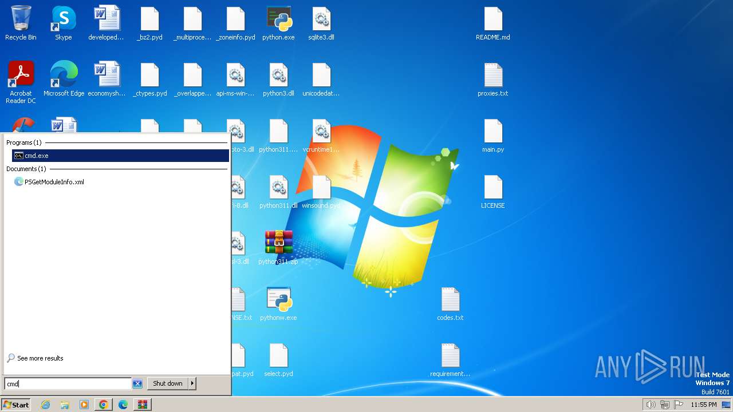Expand the Shut down options arrow

click(192, 383)
